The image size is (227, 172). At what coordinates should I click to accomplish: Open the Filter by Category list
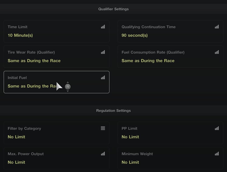[x=56, y=133]
